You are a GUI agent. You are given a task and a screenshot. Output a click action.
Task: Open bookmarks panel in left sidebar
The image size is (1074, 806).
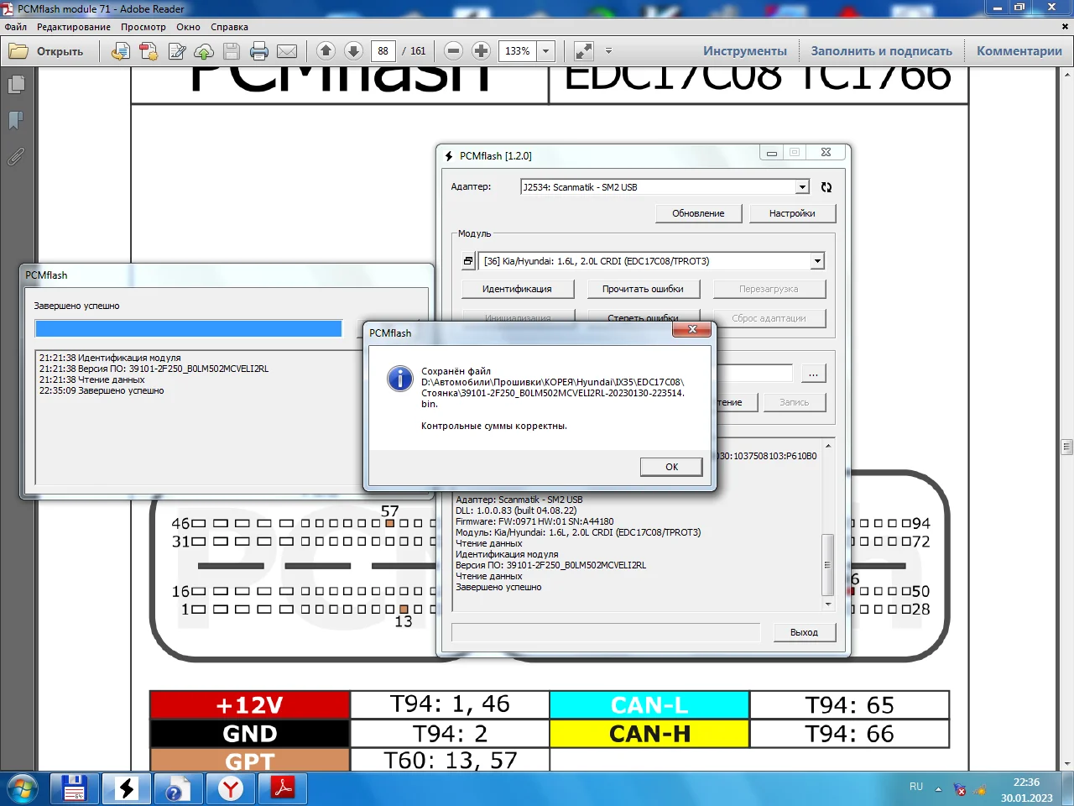(15, 120)
